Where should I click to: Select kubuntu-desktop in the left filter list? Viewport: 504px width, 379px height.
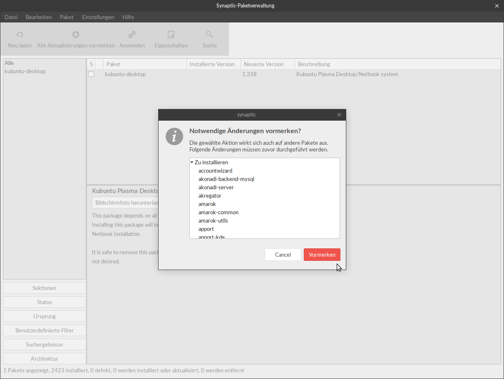point(25,71)
